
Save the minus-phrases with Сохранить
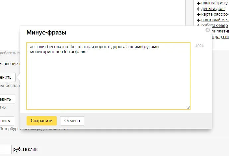click(41, 121)
